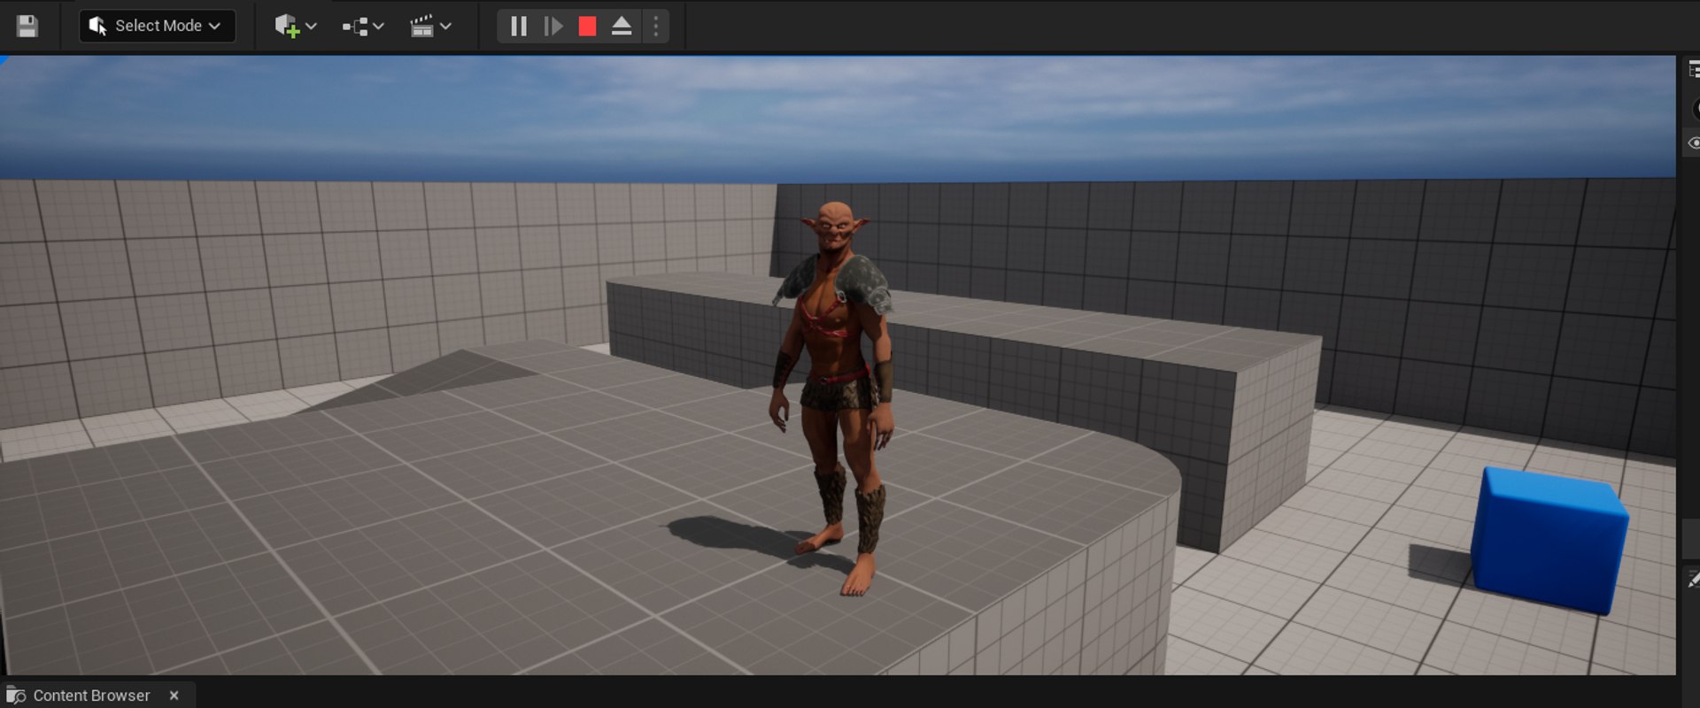Switch to the Content Browser tab
Screen dimensions: 1700x708
[91, 696]
